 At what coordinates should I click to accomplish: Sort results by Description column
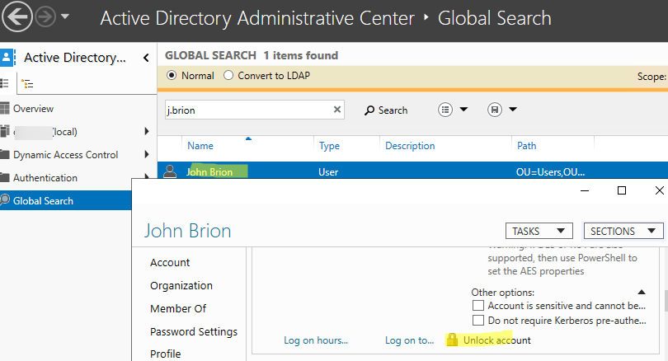click(410, 146)
